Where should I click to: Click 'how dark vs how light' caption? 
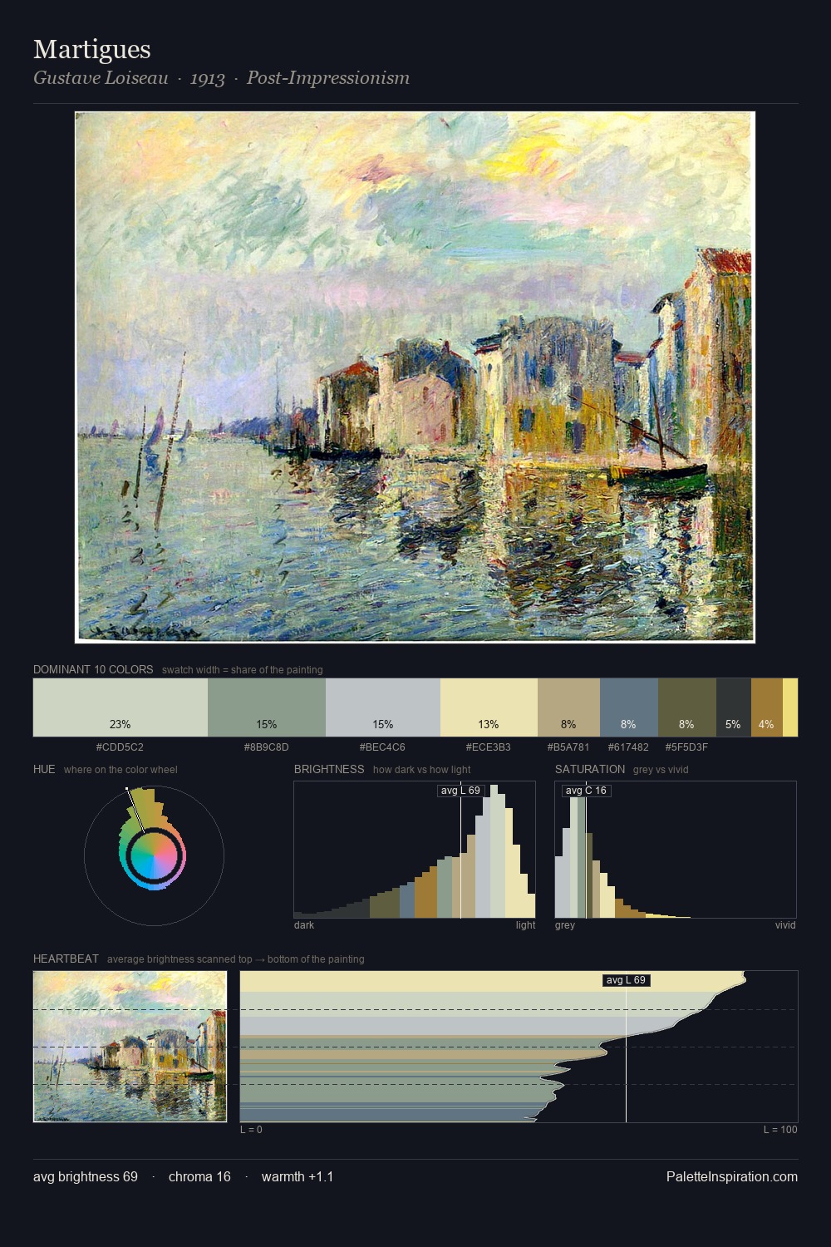[422, 770]
